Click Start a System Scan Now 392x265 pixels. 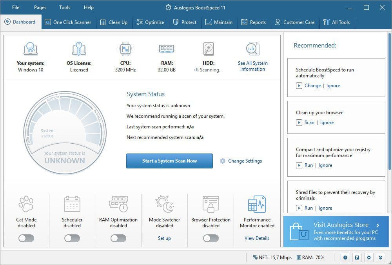169,161
